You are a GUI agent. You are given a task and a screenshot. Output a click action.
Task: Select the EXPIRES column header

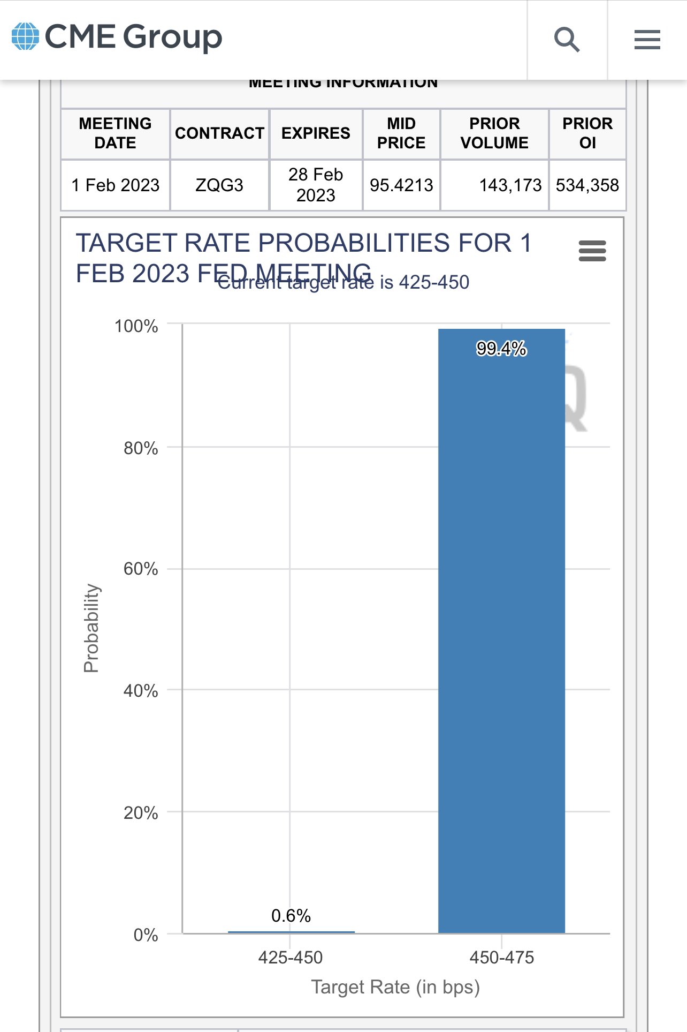tap(316, 133)
